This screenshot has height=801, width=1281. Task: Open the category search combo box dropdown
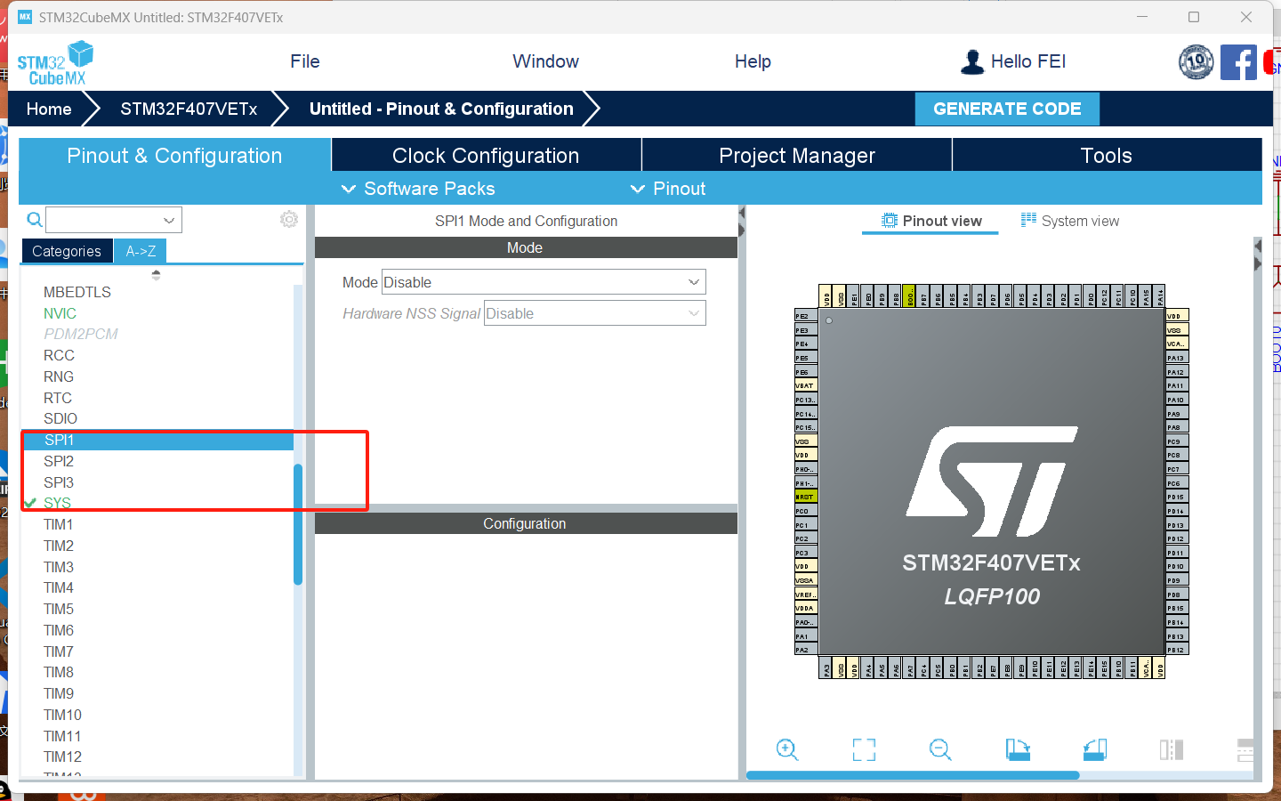tap(169, 220)
